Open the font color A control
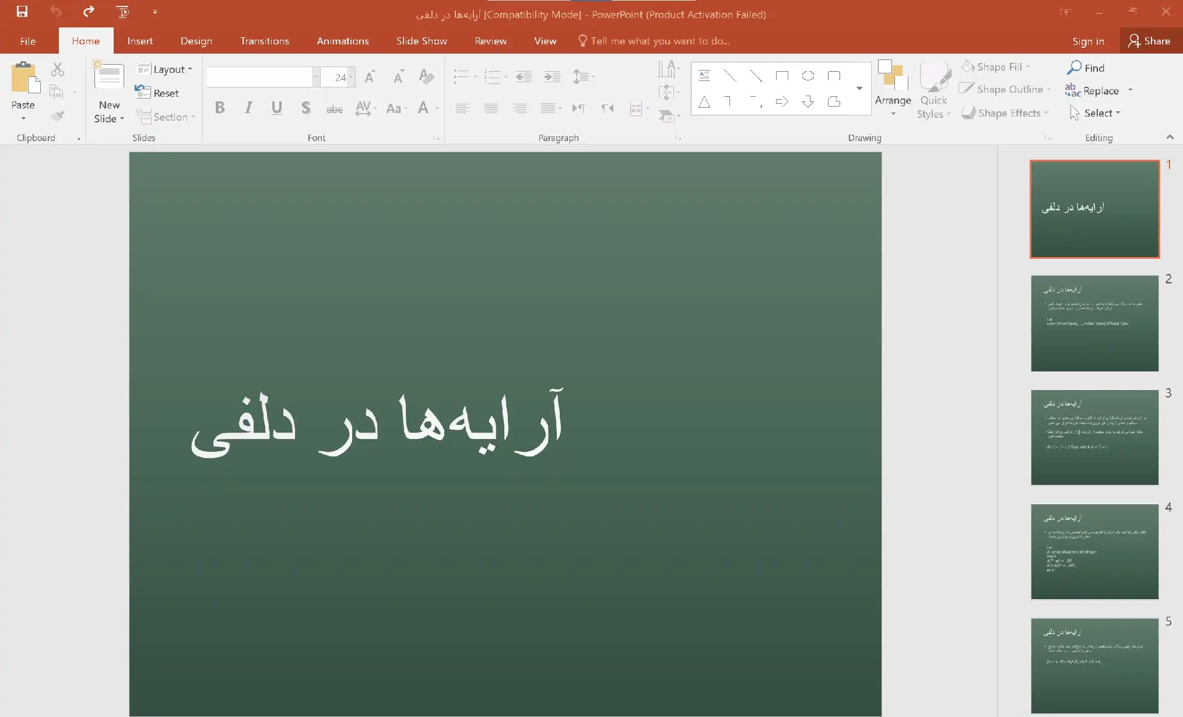This screenshot has height=717, width=1183. pyautogui.click(x=427, y=108)
